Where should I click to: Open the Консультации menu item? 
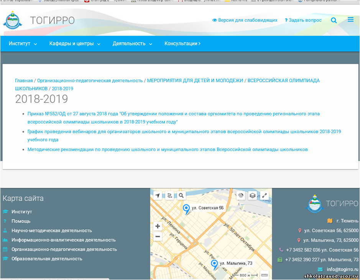pyautogui.click(x=182, y=43)
